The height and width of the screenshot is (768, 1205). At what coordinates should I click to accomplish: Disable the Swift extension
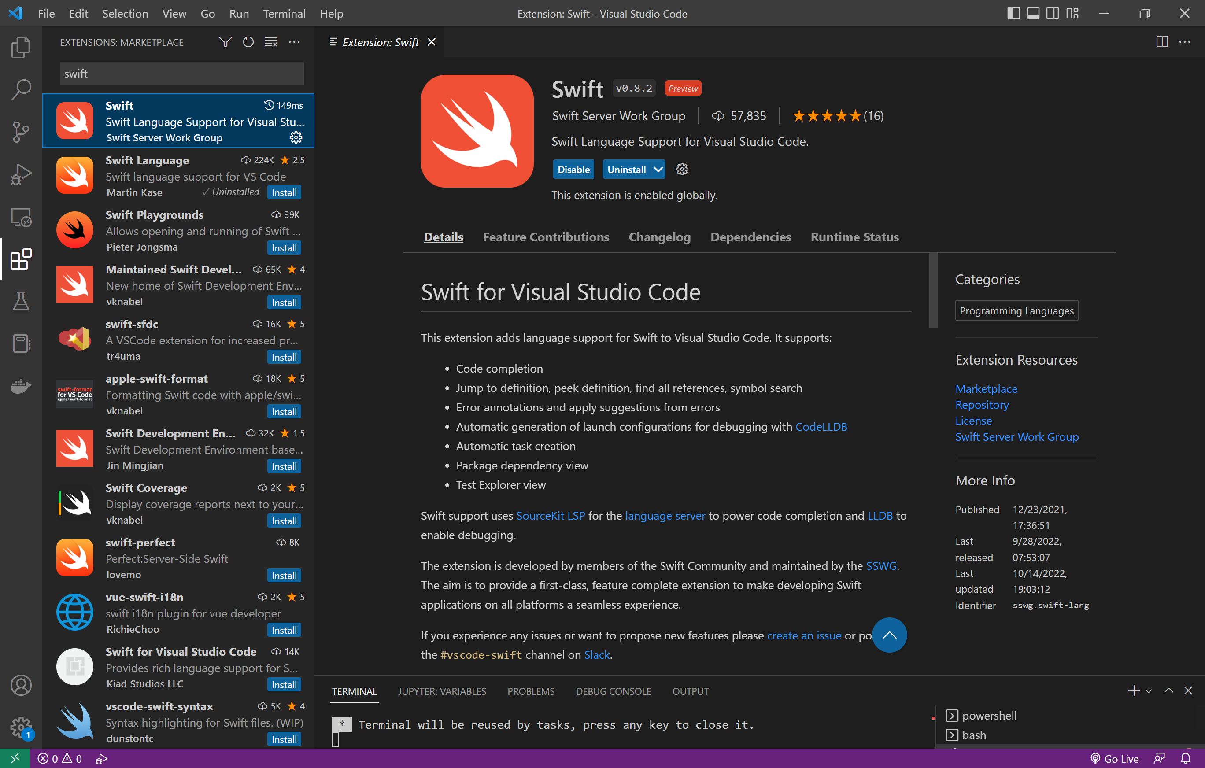(x=573, y=169)
